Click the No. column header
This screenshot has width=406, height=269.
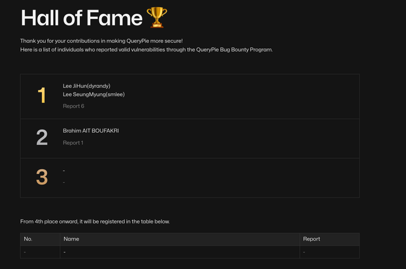[28, 239]
